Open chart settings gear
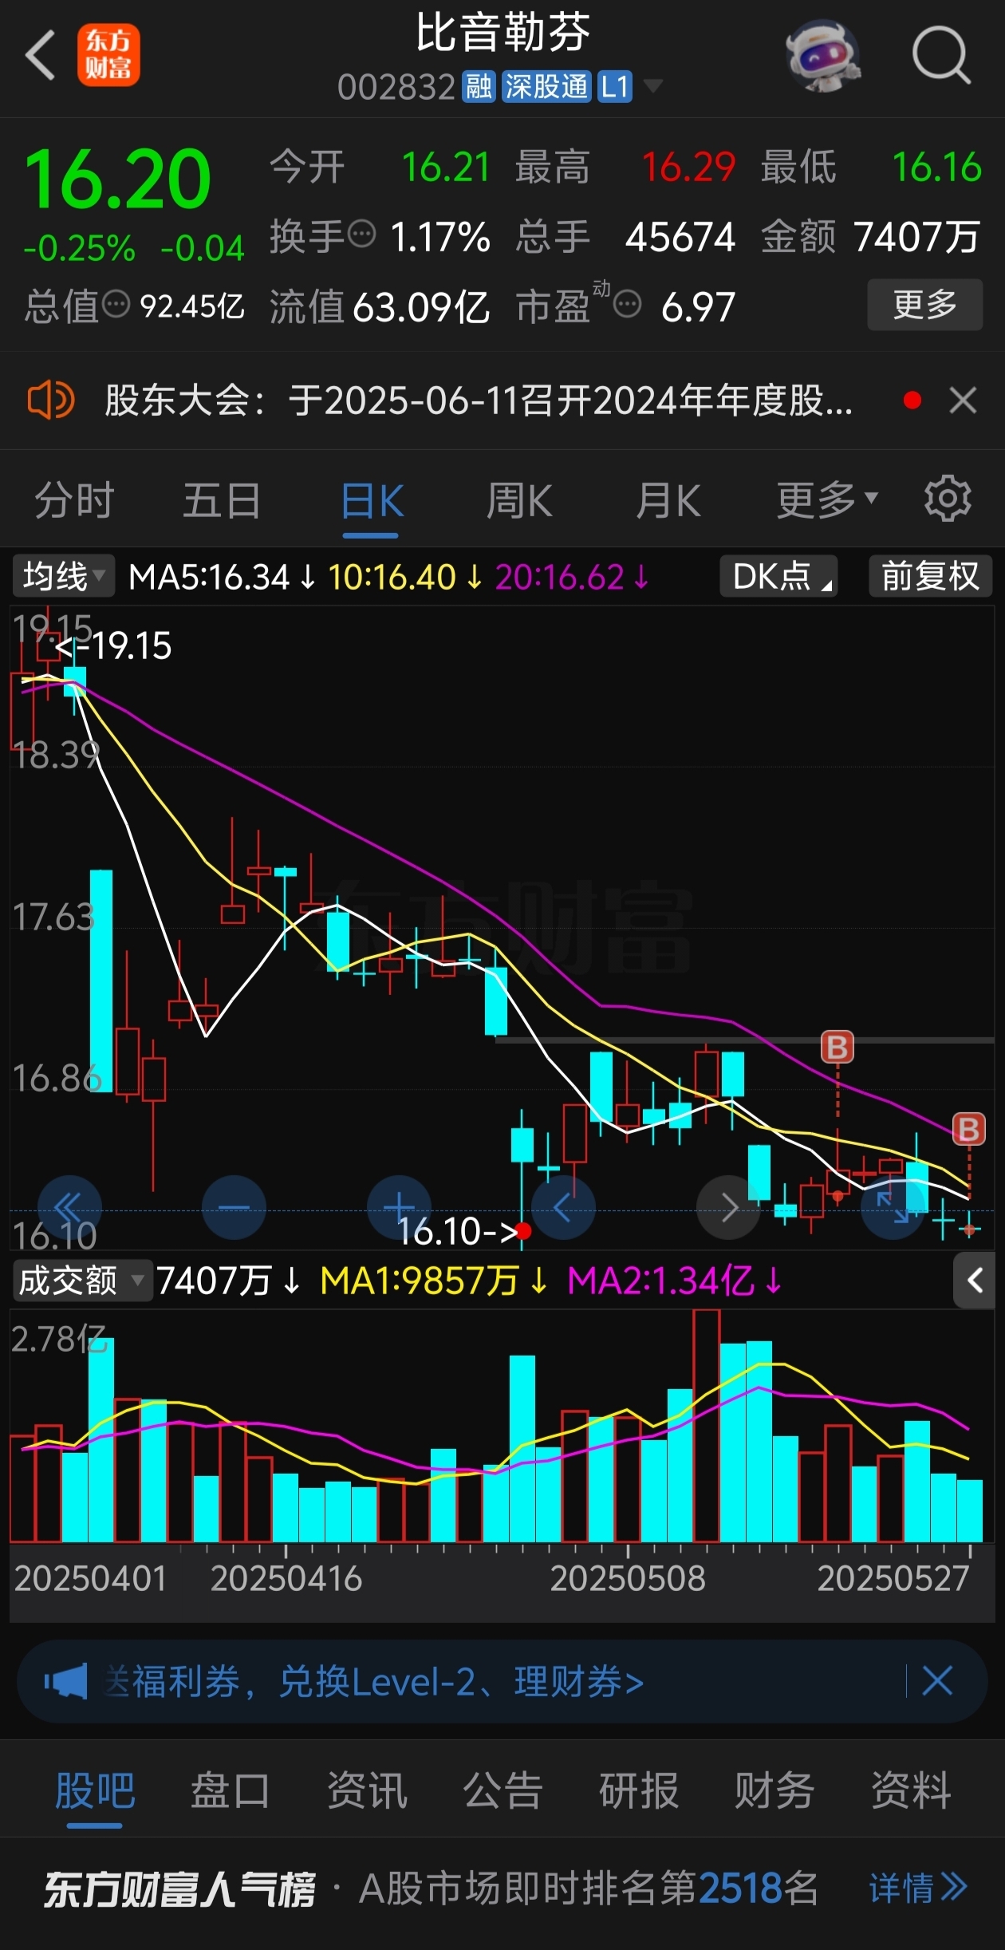 [948, 499]
